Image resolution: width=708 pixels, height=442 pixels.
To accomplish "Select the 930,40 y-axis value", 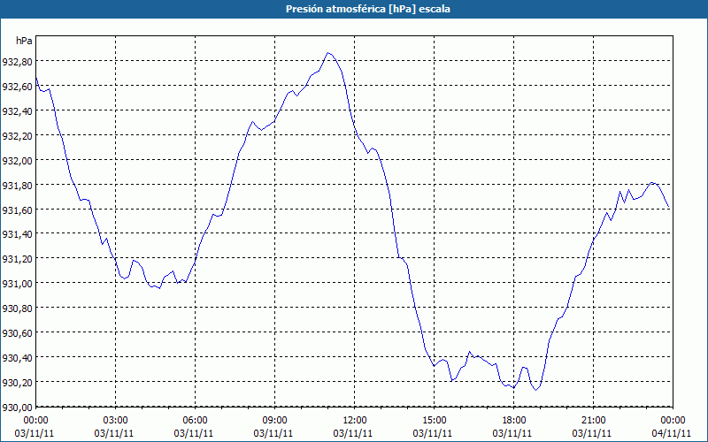I will 17,358.
